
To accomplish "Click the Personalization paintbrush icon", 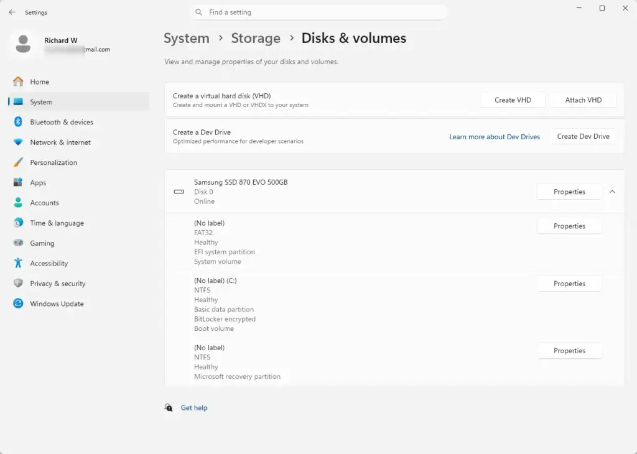I will click(18, 162).
